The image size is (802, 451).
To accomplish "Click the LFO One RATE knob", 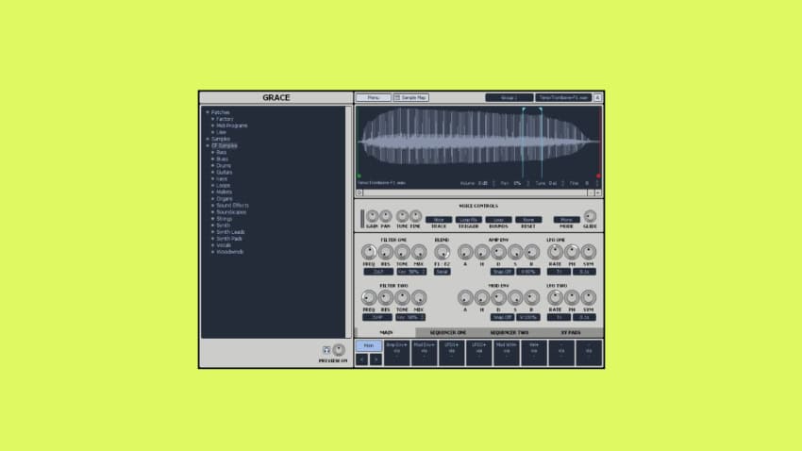I will click(555, 252).
